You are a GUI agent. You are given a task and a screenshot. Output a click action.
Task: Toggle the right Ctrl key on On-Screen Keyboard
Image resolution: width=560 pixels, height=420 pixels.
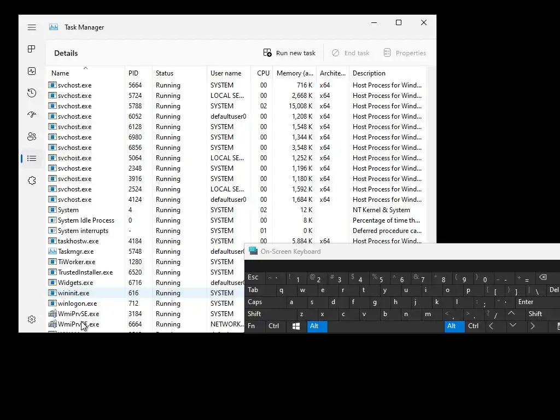click(x=475, y=326)
